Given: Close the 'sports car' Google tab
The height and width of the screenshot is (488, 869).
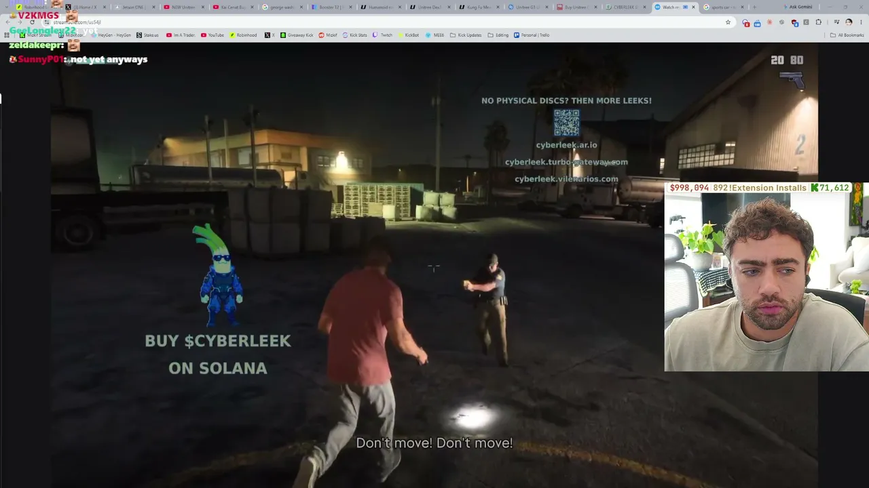Looking at the screenshot, I should point(742,7).
